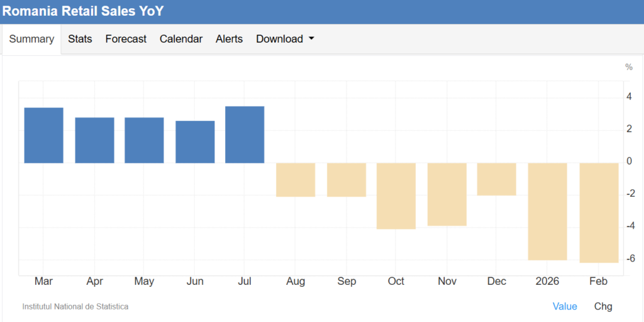Click the 2026 January bar
This screenshot has height=322, width=644.
point(547,211)
